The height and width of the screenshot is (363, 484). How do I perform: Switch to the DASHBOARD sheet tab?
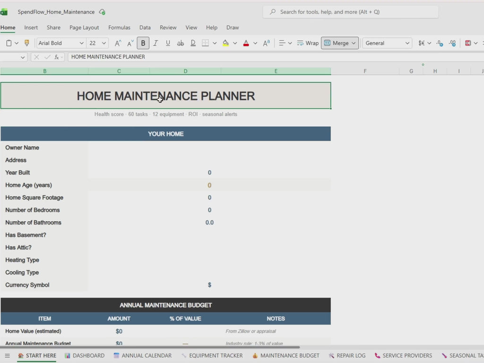85,355
